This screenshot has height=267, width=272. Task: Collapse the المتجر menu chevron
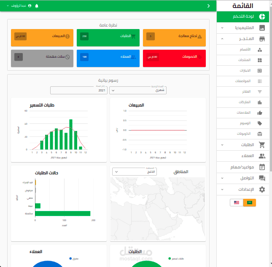point(222,39)
